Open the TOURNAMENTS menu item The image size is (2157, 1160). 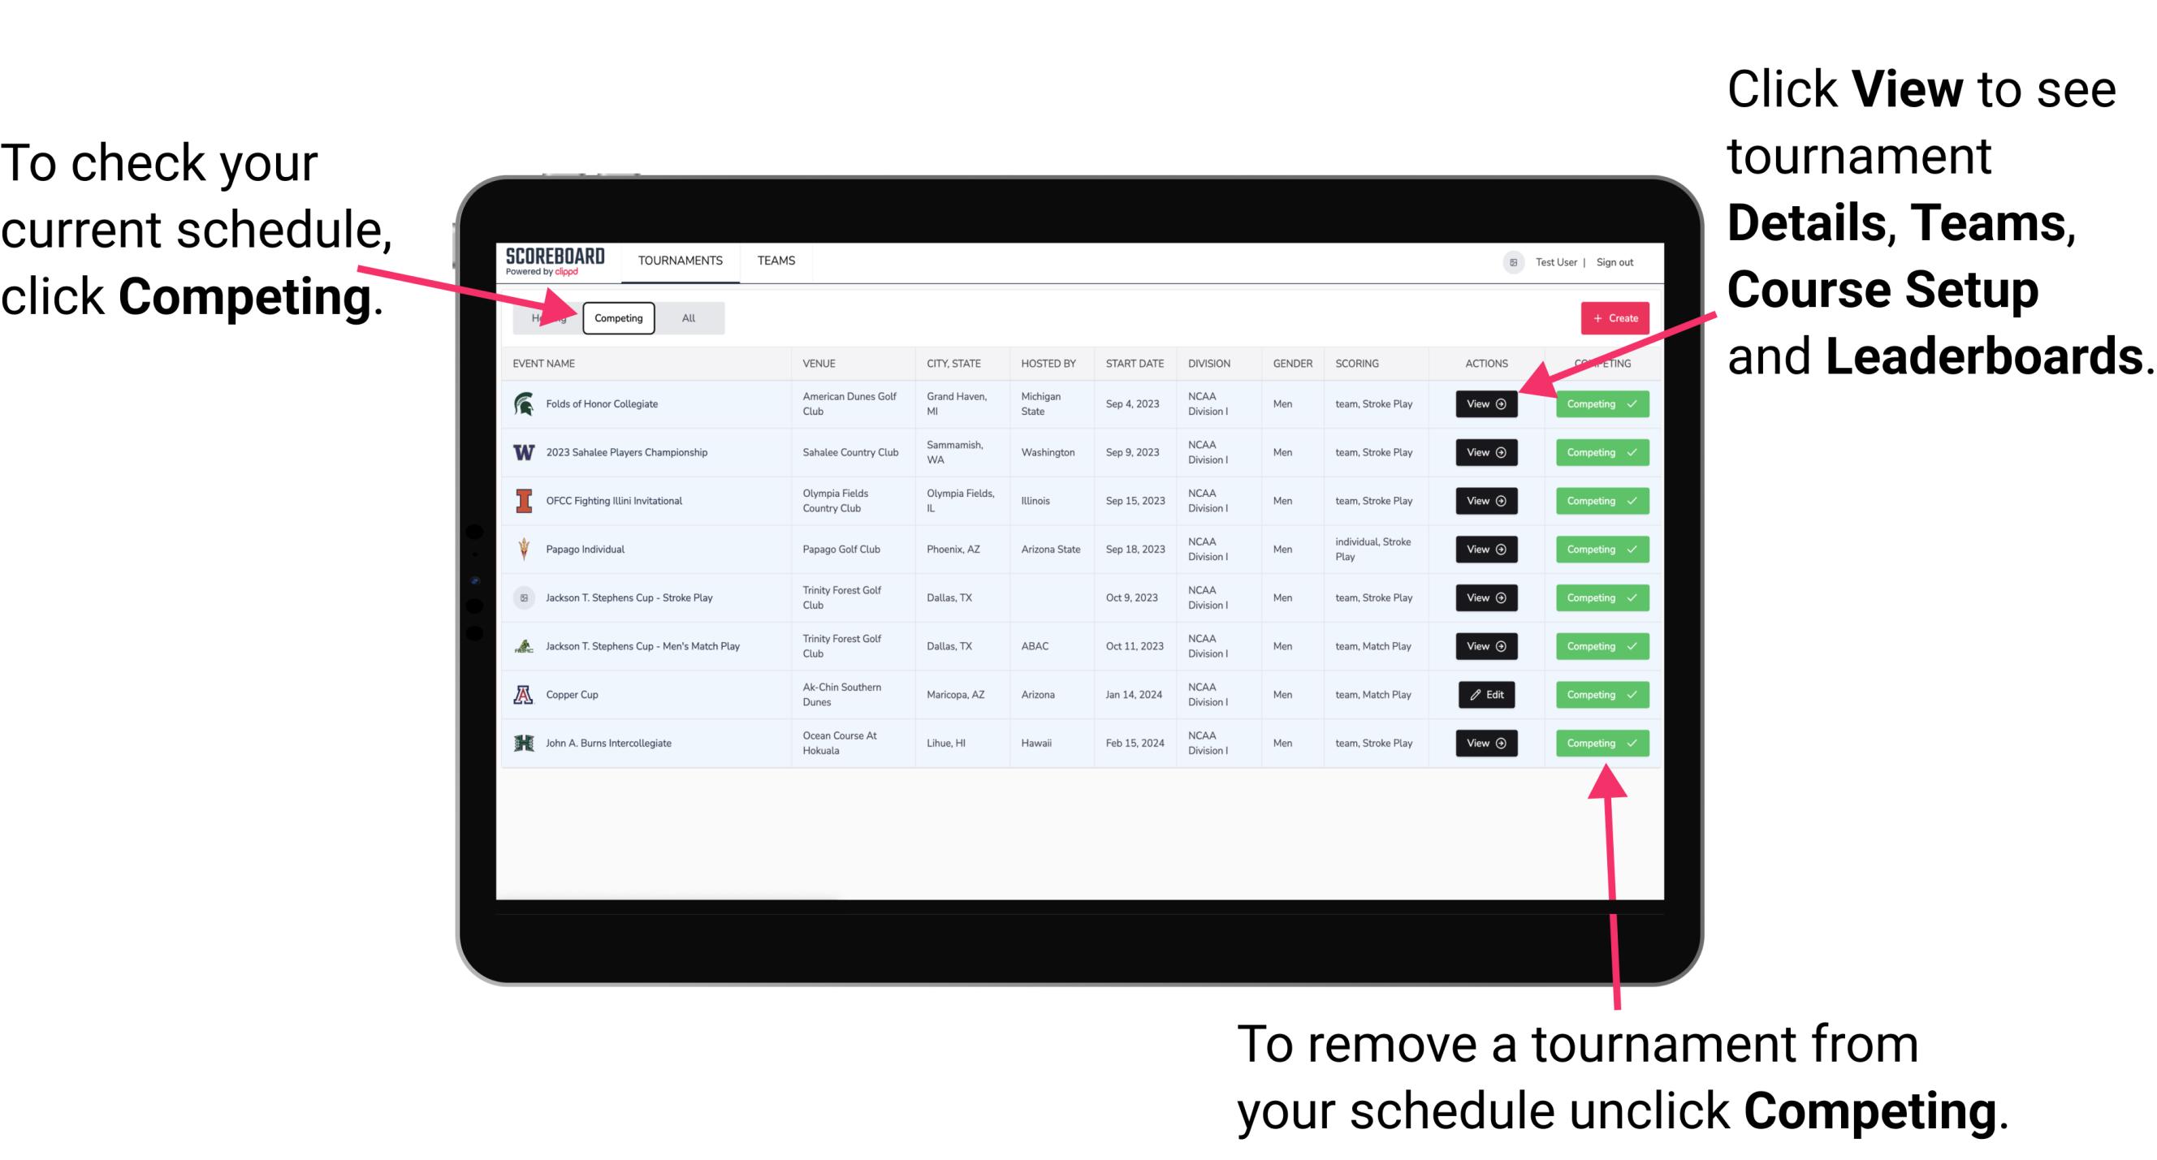point(680,260)
